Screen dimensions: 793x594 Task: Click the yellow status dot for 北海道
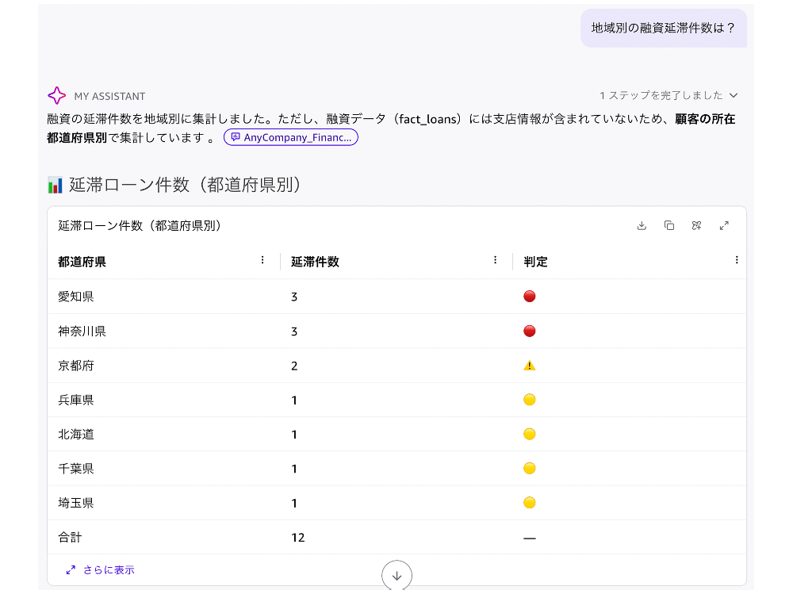pyautogui.click(x=530, y=434)
